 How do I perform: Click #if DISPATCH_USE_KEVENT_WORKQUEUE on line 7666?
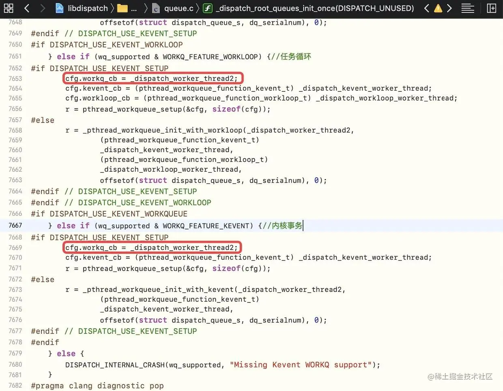coord(109,214)
